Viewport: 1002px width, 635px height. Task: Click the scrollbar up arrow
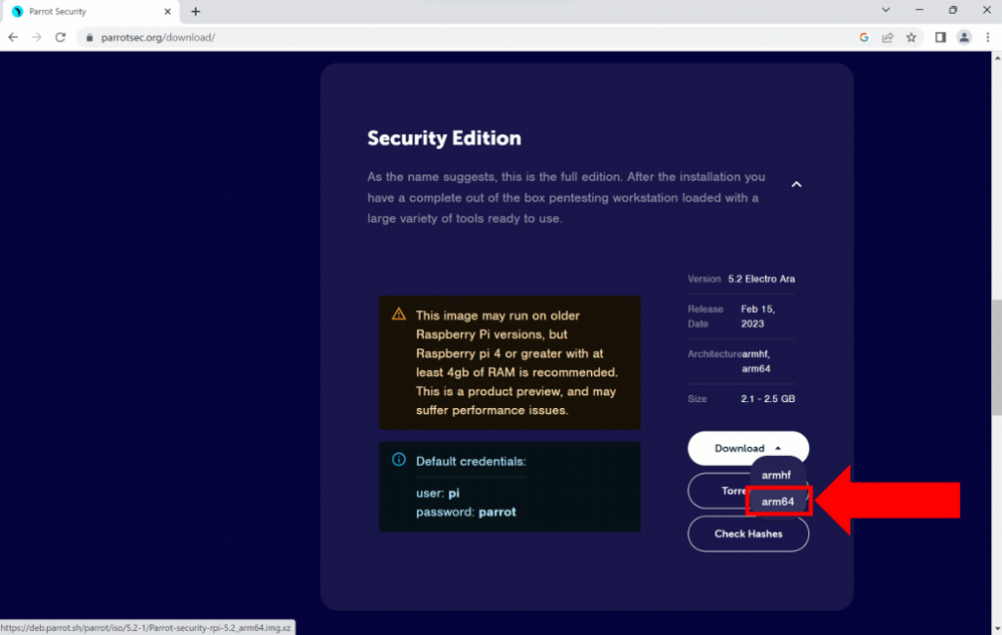point(996,58)
